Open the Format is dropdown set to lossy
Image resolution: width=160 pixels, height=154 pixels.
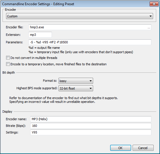coord(76,81)
